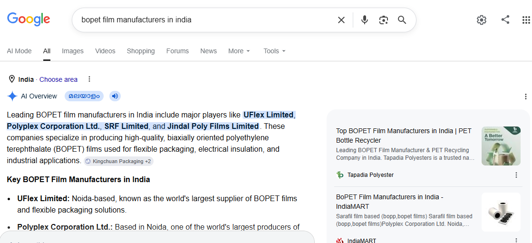Open options menu for IndiaMART result
The width and height of the screenshot is (532, 243).
(x=516, y=240)
